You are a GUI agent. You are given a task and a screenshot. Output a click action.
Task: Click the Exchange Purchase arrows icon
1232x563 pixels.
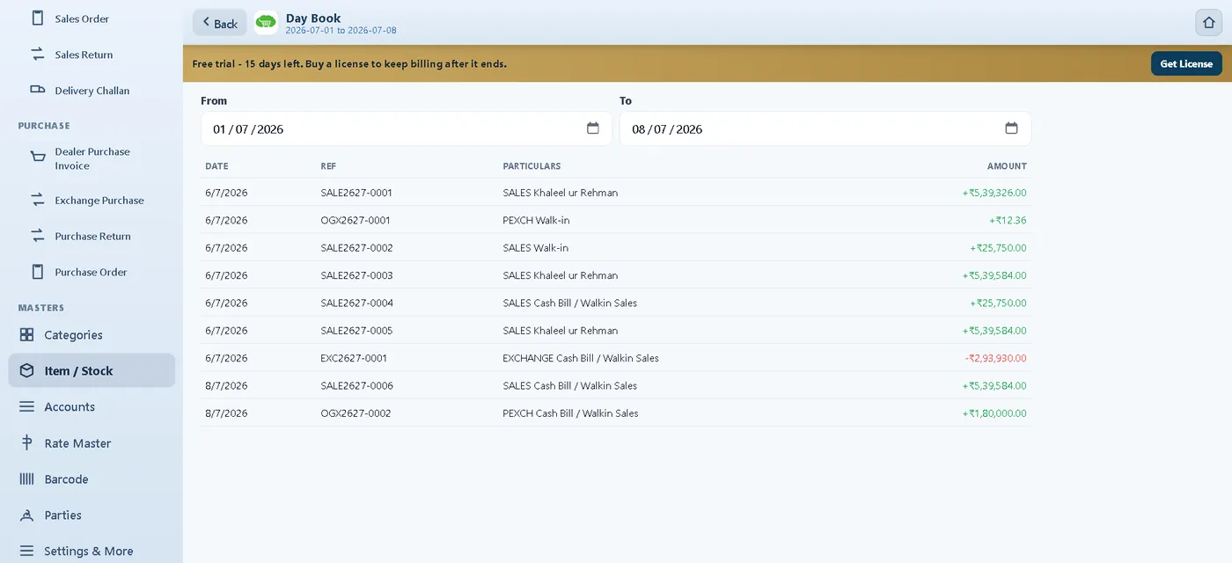[37, 200]
